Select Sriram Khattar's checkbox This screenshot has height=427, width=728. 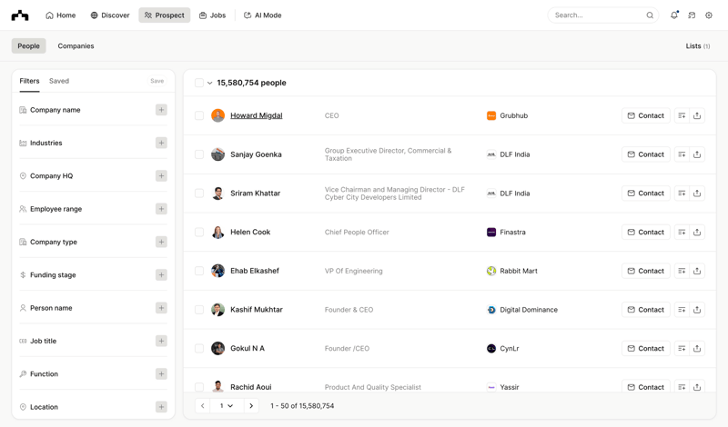coord(199,194)
